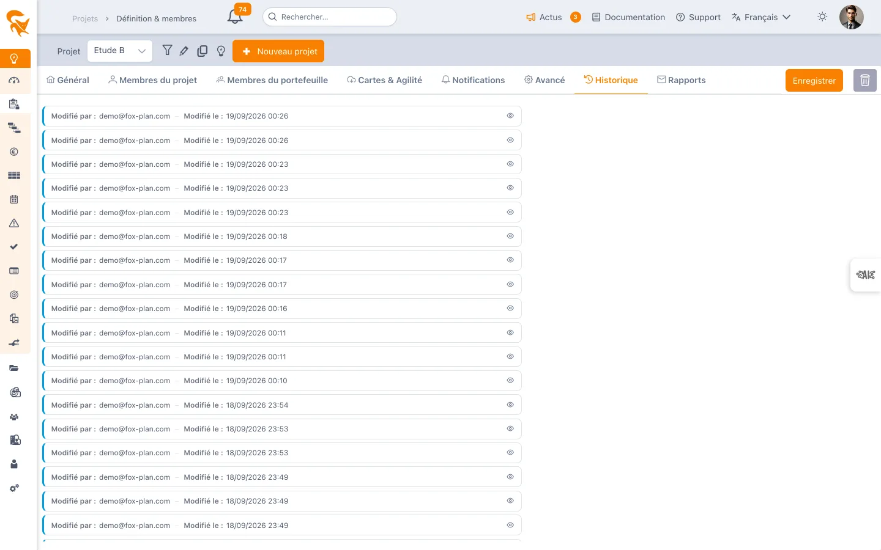Viewport: 881px width, 550px height.
Task: Open the Avancé tab
Action: click(545, 80)
